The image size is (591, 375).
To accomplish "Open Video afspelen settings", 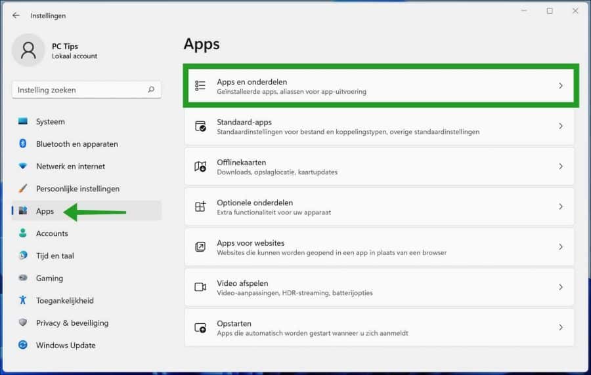I will tap(379, 287).
